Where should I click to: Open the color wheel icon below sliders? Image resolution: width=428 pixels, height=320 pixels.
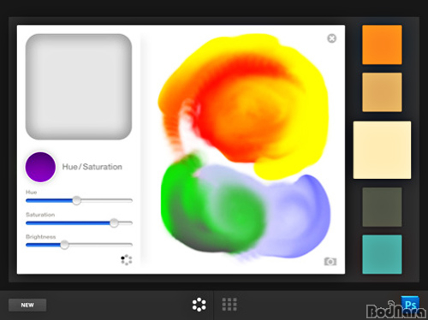(x=127, y=260)
